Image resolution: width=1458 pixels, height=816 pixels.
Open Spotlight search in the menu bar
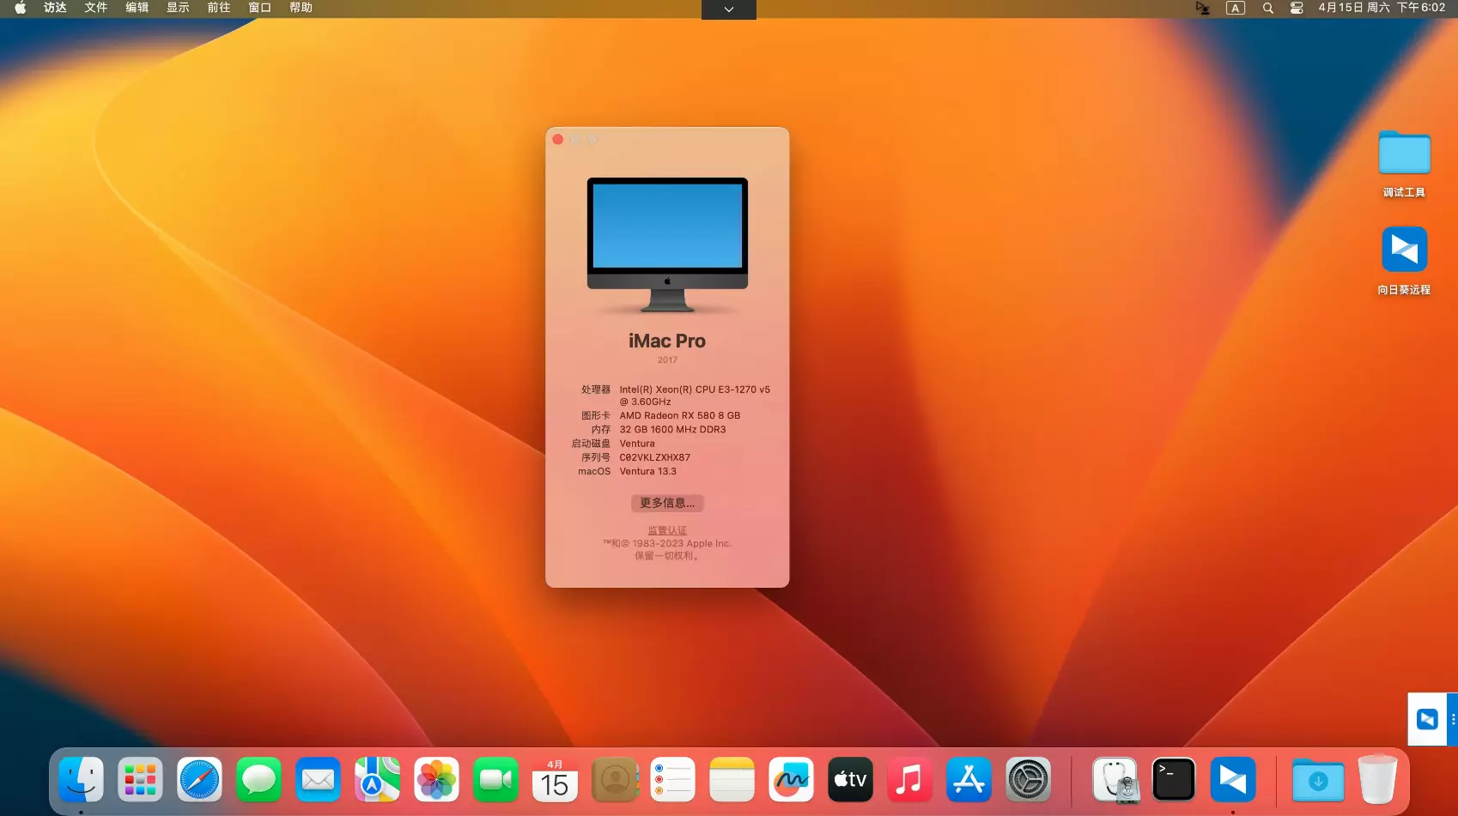(1267, 8)
